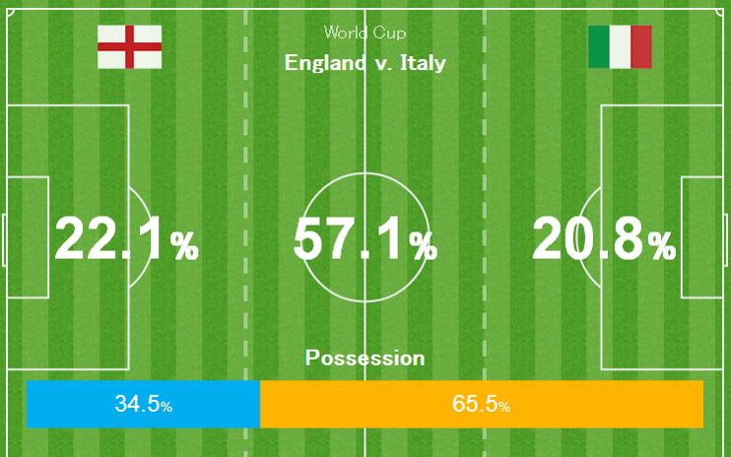Click the 65.5% possession value text
Viewport: 731px width, 457px height.
pos(481,404)
